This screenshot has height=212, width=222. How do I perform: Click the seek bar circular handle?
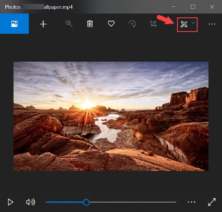pyautogui.click(x=86, y=202)
